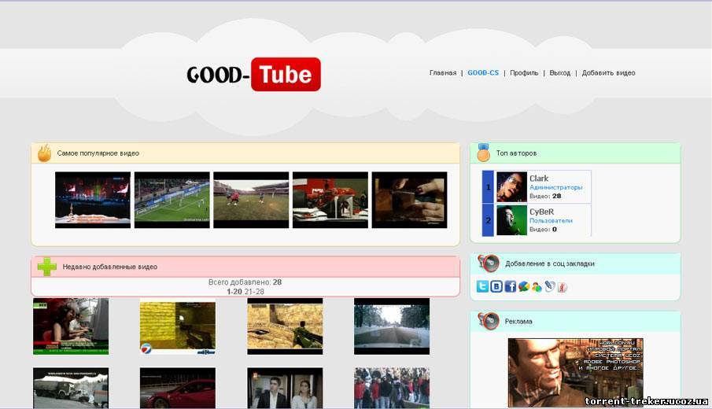Image resolution: width=712 pixels, height=409 pixels.
Task: Click the 'Недавно добавленные видео' heading
Action: (x=110, y=267)
